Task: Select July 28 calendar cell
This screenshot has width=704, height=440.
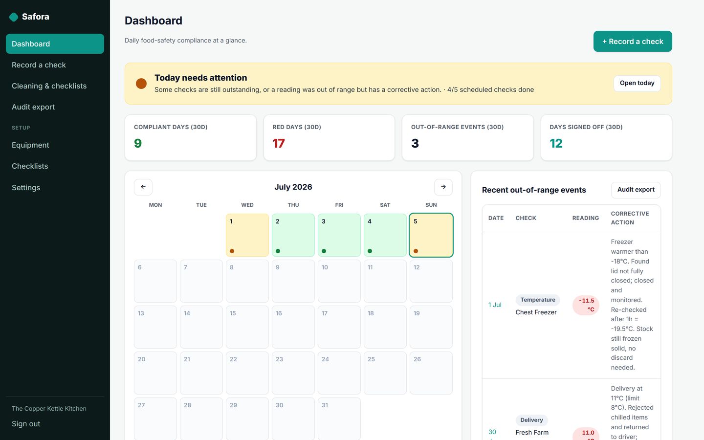Action: pos(201,419)
